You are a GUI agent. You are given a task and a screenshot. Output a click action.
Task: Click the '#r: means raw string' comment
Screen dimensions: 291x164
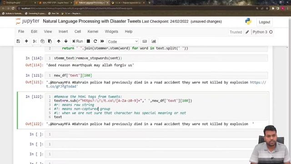pyautogui.click(x=74, y=105)
